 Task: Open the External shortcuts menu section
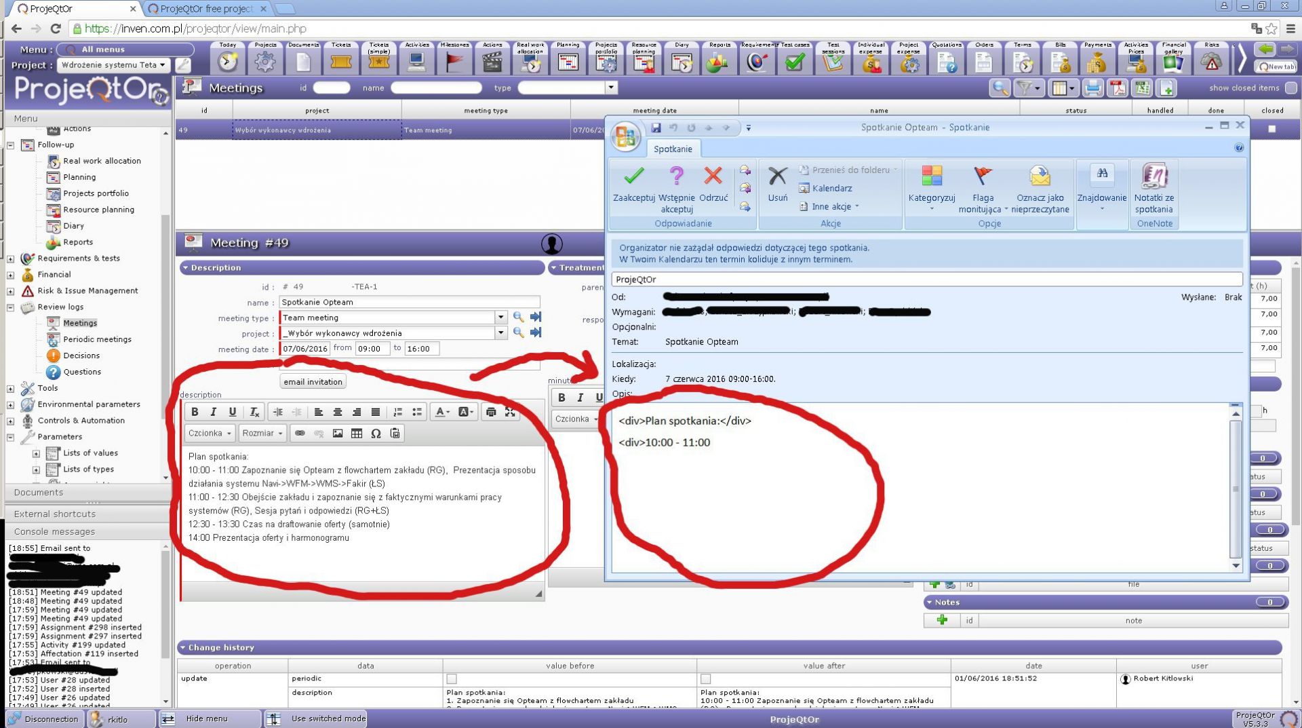tap(88, 514)
